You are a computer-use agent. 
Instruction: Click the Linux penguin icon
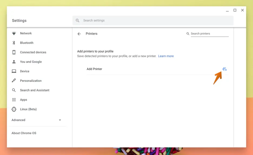tap(14, 109)
